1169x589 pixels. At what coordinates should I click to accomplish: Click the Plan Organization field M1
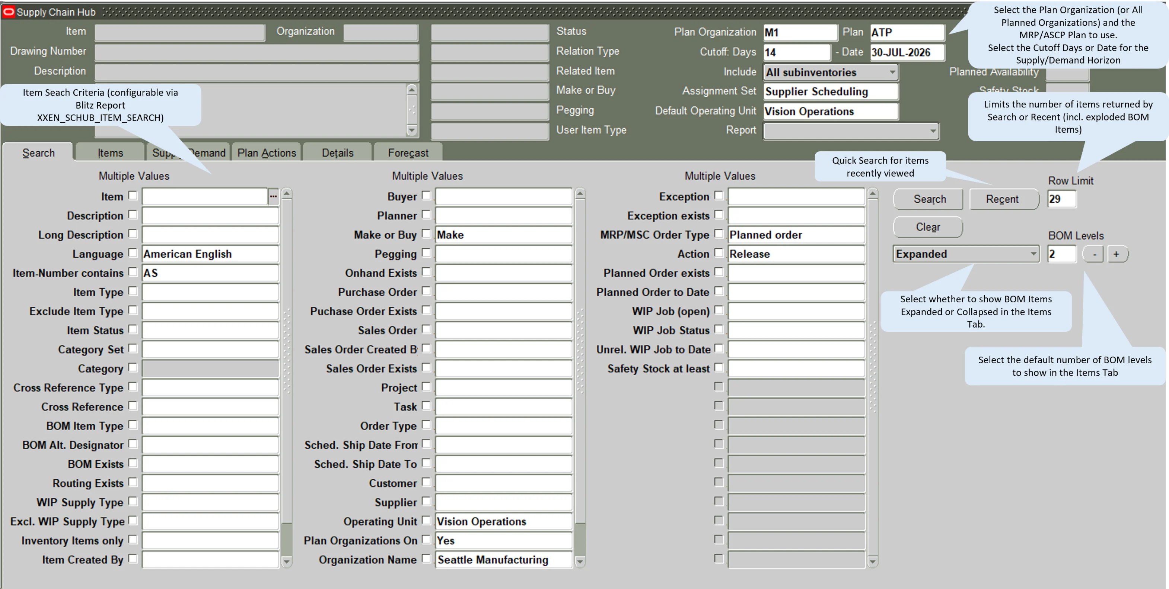pos(800,33)
